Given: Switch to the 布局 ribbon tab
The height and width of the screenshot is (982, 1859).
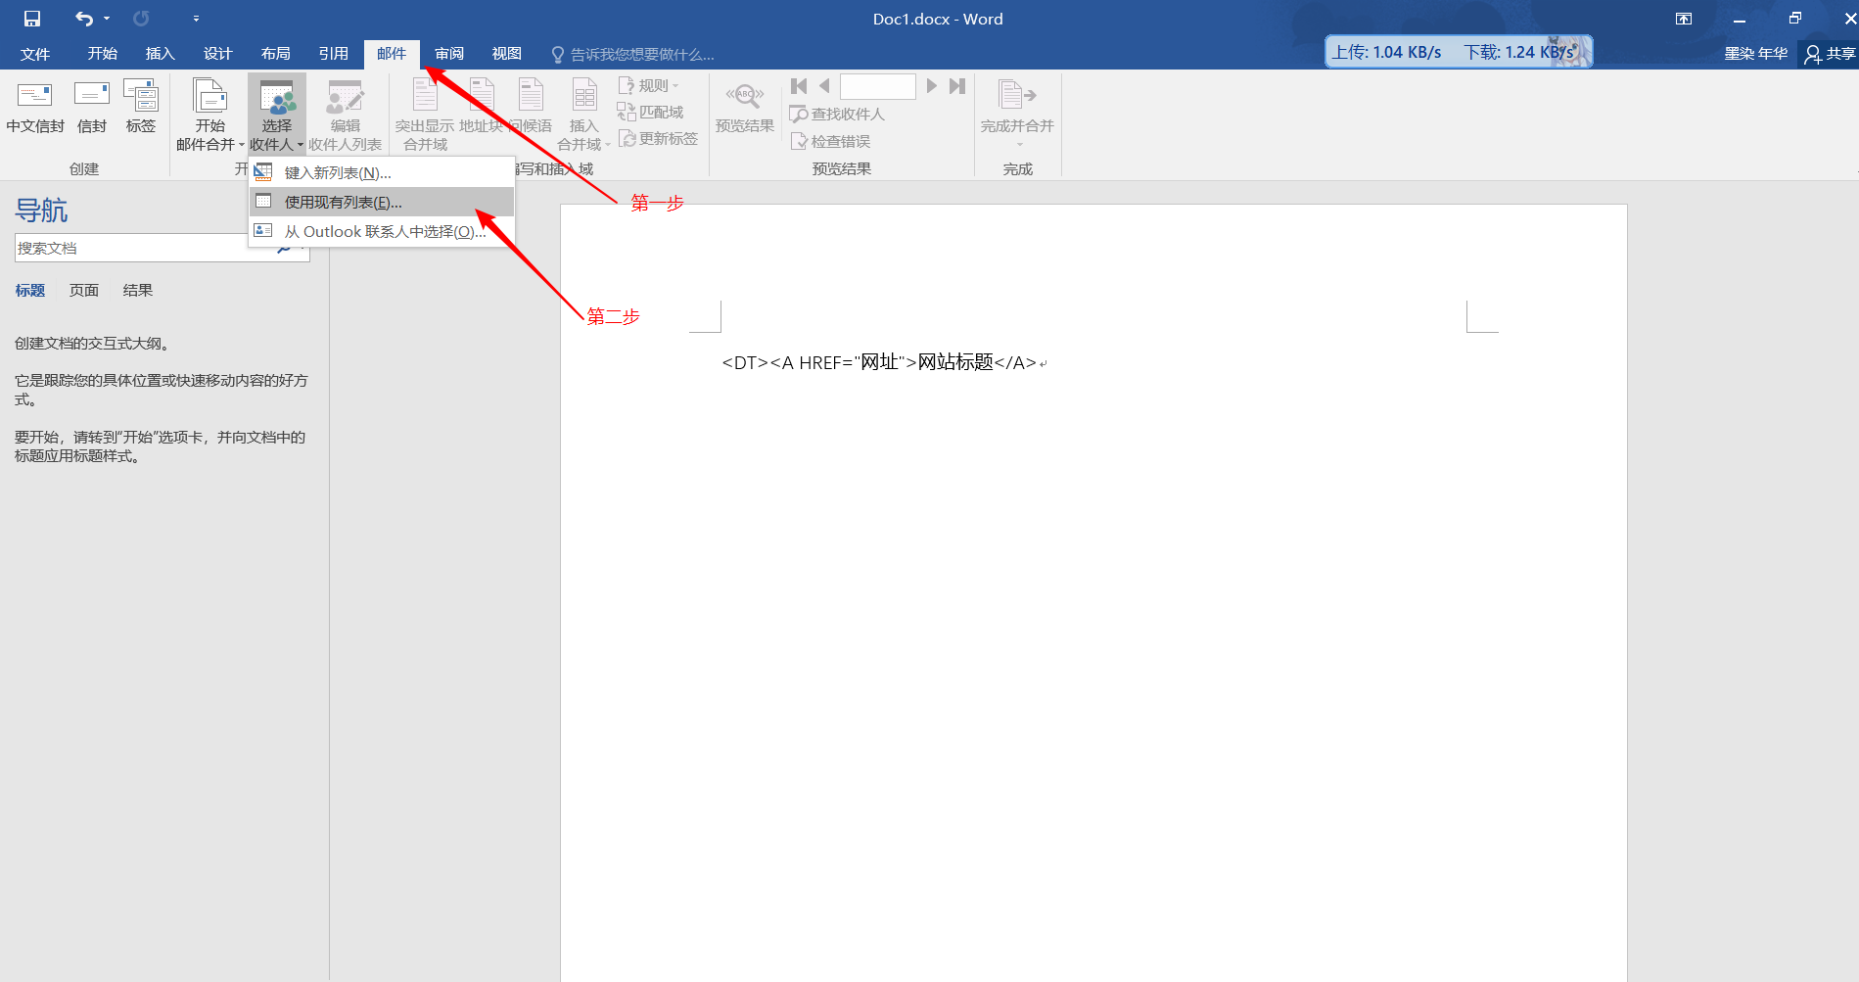Looking at the screenshot, I should 276,54.
